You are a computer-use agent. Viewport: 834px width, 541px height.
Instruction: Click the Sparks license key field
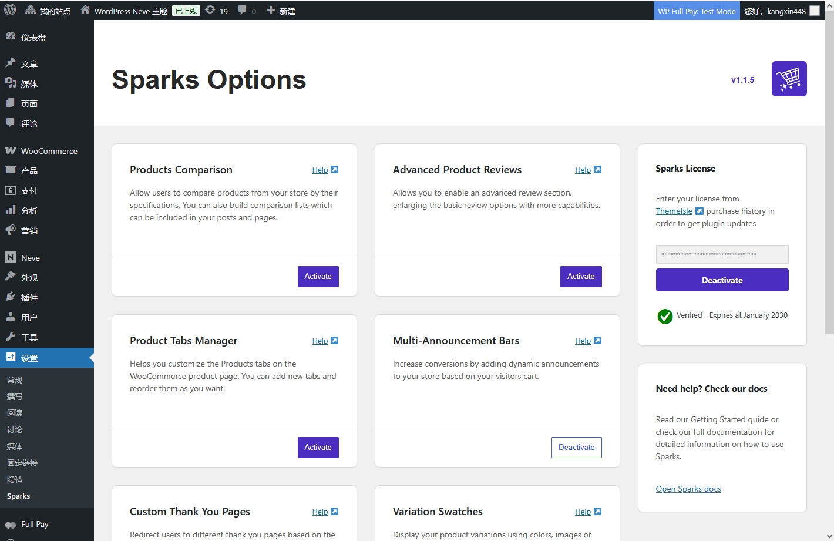click(x=722, y=254)
